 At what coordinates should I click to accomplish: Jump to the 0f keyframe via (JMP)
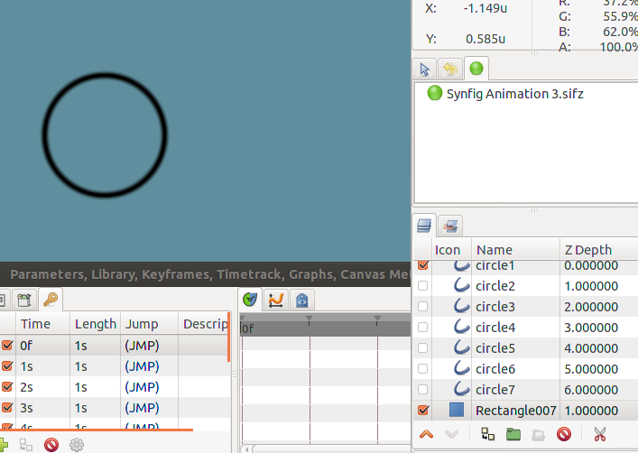tap(142, 346)
